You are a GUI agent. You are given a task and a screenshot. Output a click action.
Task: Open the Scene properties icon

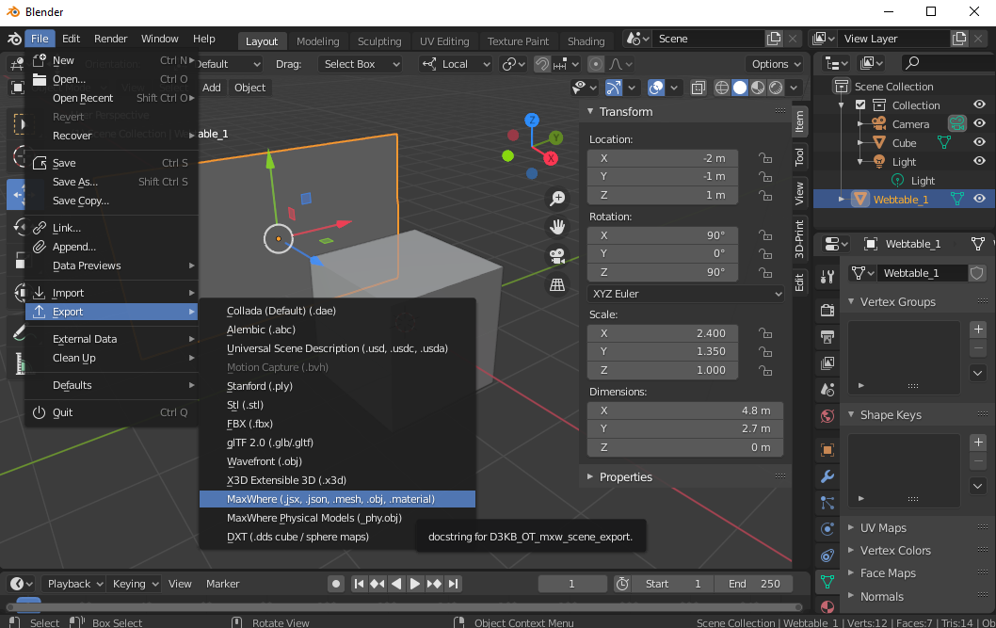827,389
